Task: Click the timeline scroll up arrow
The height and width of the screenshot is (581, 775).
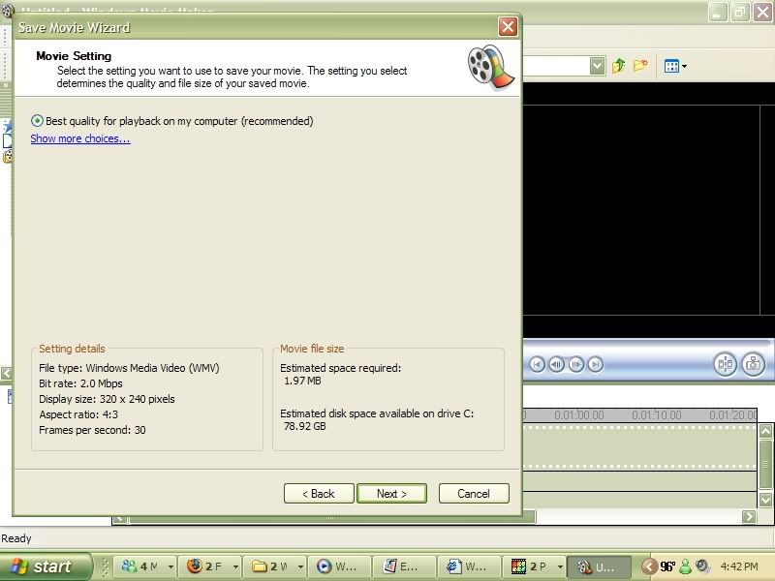Action: point(765,431)
